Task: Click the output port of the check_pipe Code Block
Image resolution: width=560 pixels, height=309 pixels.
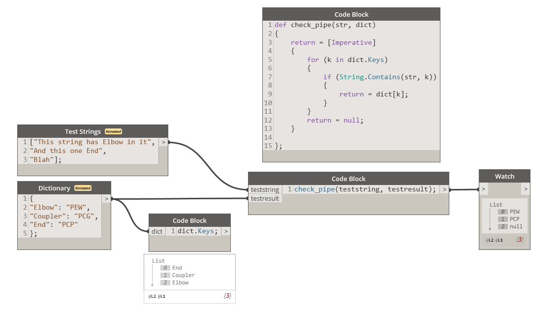Action: pos(444,189)
